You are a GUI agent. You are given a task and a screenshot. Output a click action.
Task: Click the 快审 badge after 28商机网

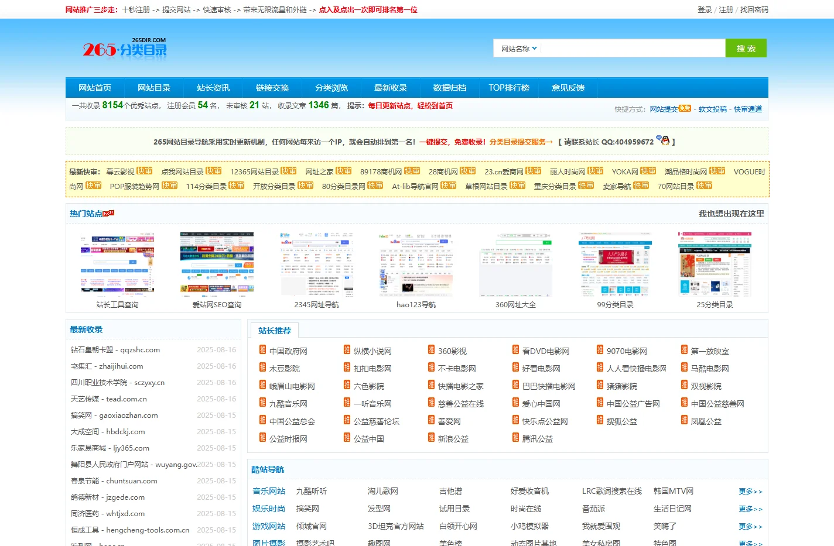[x=468, y=171]
